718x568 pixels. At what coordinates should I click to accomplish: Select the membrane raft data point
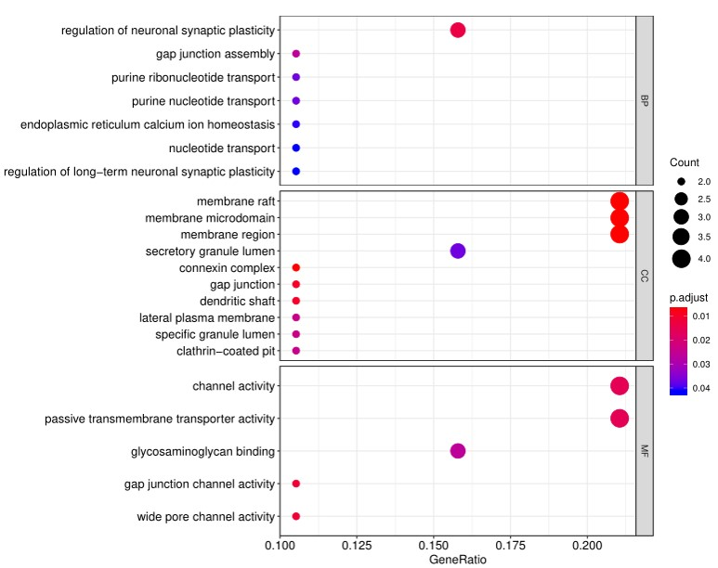(620, 201)
